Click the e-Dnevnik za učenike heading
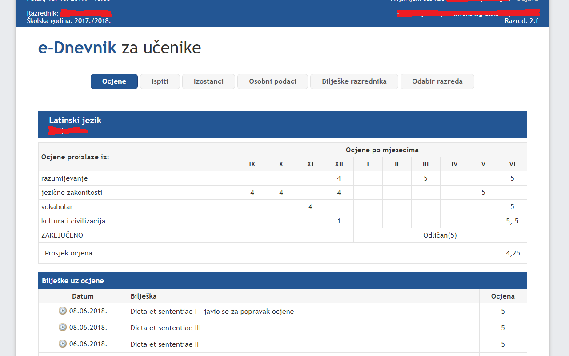 (119, 47)
